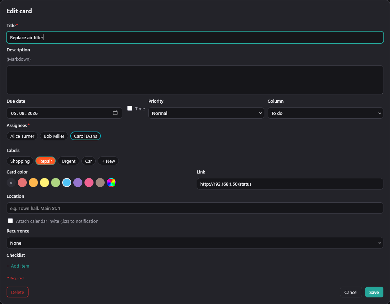Expand the Recurrence dropdown

pyautogui.click(x=195, y=243)
